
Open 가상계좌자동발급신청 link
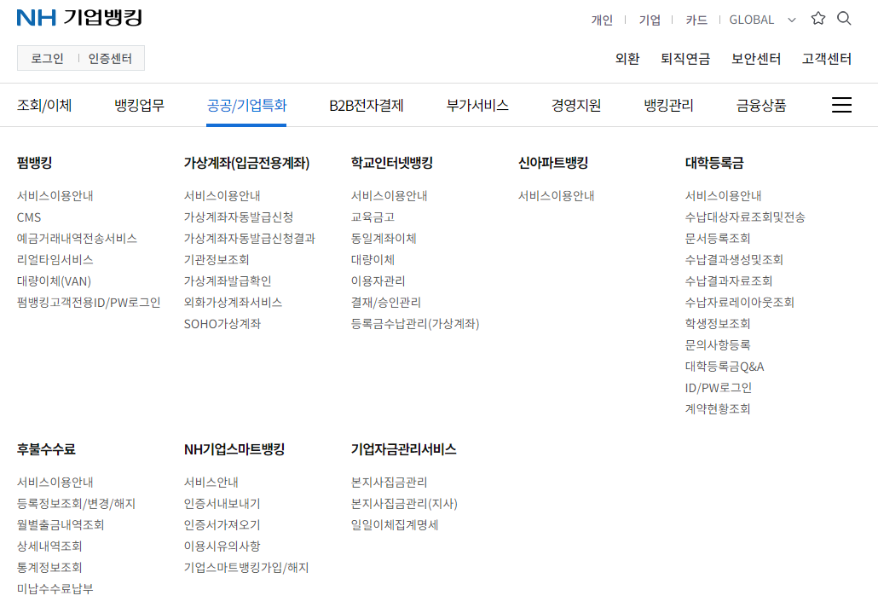tap(239, 217)
